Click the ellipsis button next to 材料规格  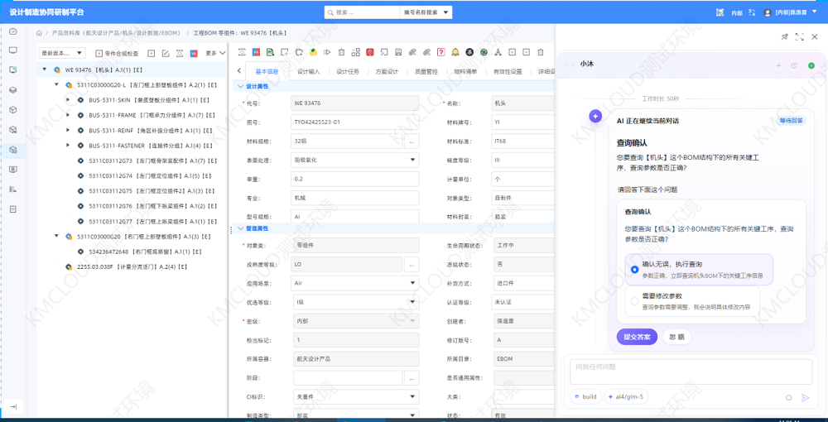[x=412, y=141]
